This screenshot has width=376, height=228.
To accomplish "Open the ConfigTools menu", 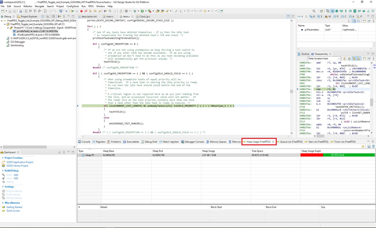I will tap(73, 6).
